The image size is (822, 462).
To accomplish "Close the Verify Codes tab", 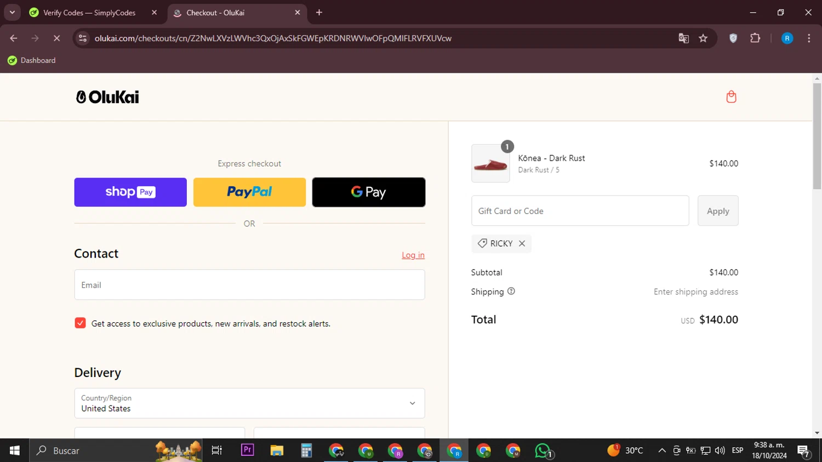I will [154, 13].
